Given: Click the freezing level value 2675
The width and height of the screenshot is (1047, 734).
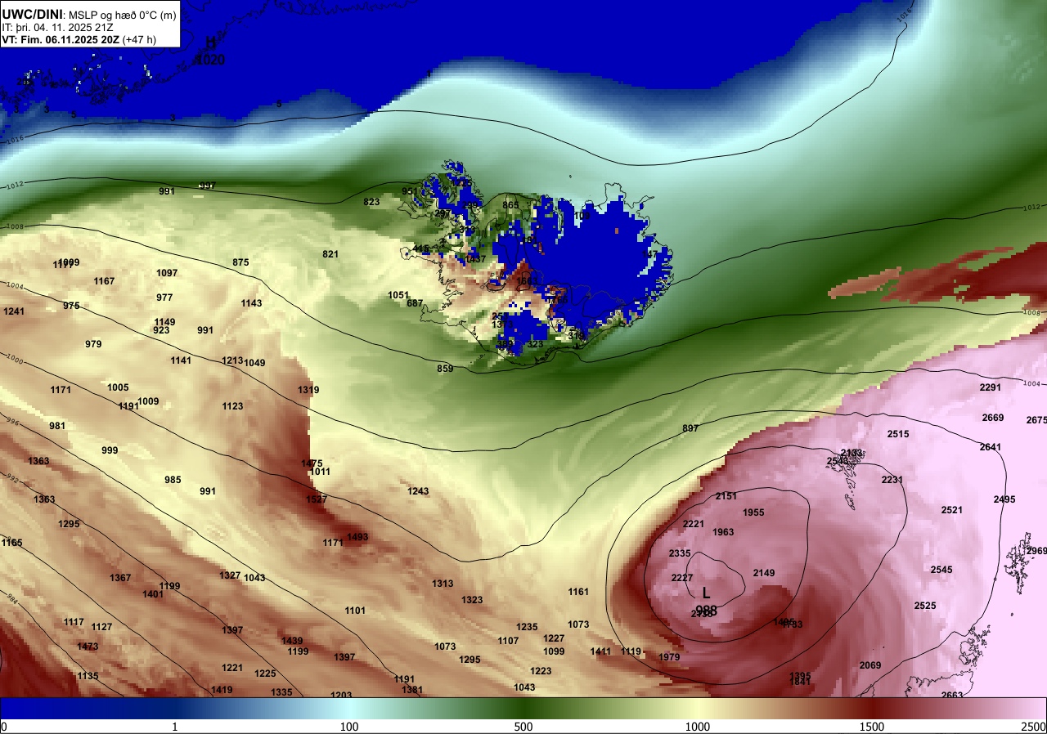Looking at the screenshot, I should [x=1036, y=420].
